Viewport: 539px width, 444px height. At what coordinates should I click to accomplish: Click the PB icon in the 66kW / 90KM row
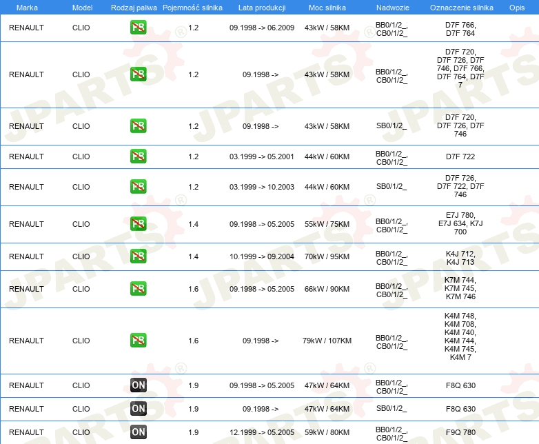(138, 289)
